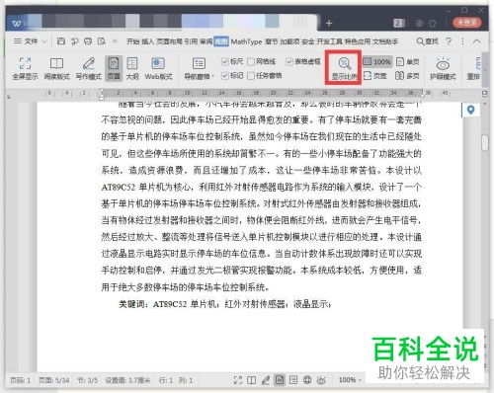Open the 插入 Insert tab

click(x=148, y=41)
